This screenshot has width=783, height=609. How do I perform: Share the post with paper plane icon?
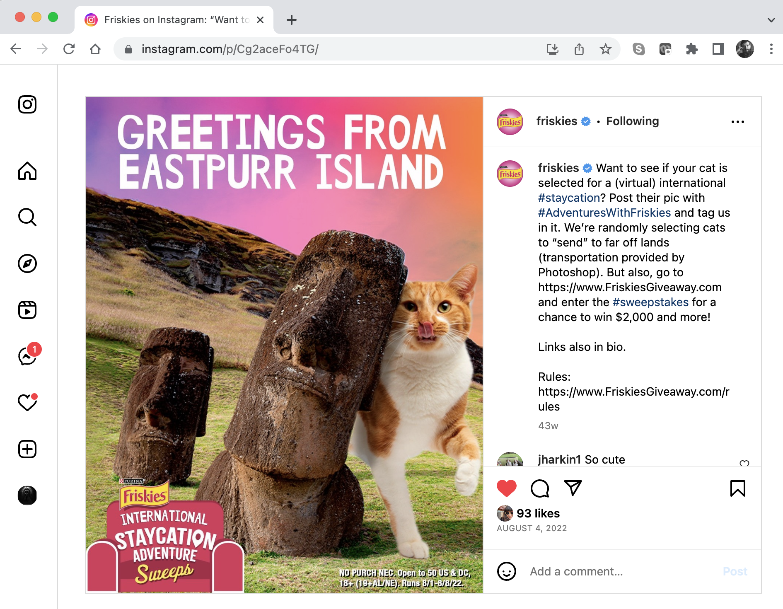[x=573, y=488]
